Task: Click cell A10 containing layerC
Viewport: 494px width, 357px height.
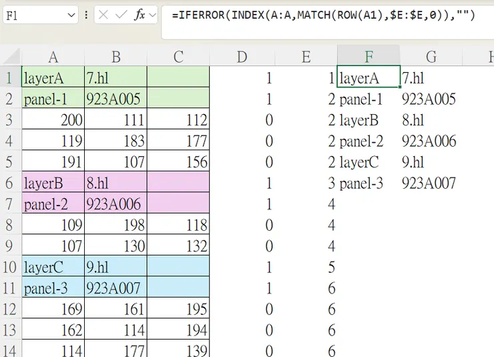Action: [x=53, y=266]
